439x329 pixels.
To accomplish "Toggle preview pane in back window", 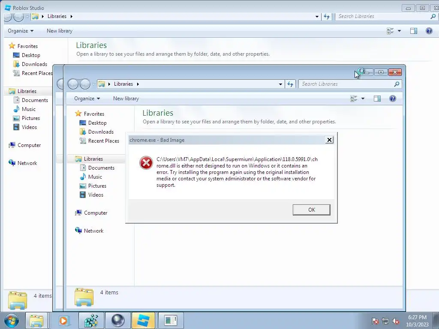I will tap(414, 31).
